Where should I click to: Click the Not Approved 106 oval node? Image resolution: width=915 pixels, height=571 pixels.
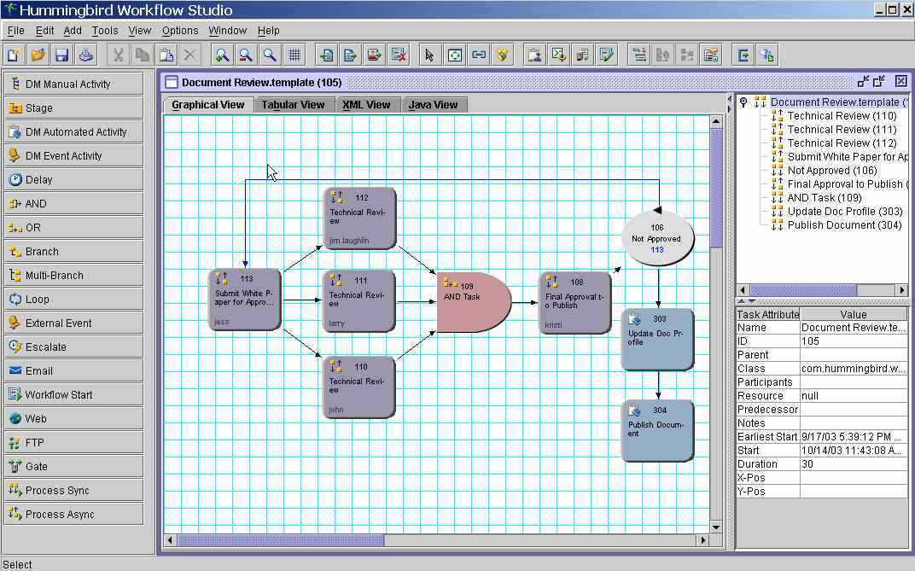[657, 238]
